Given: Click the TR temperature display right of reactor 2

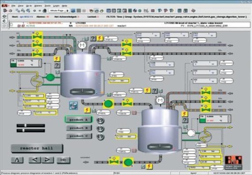Looking at the screenshot, I should 215,119.
